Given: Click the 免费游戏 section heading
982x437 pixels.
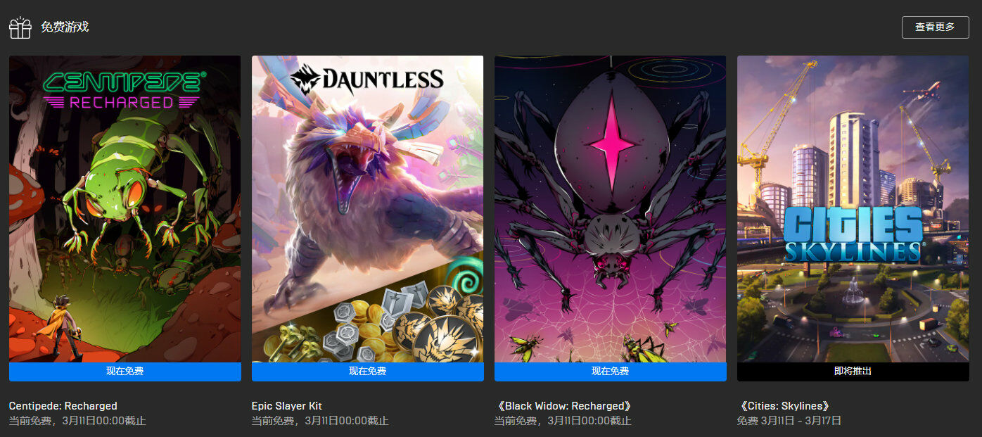Looking at the screenshot, I should pos(65,27).
